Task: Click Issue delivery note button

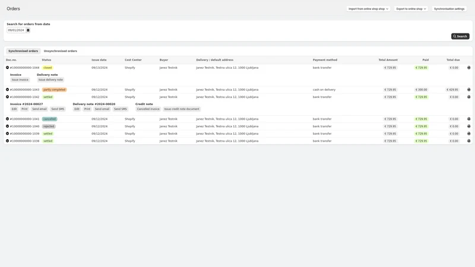Action: click(50, 80)
